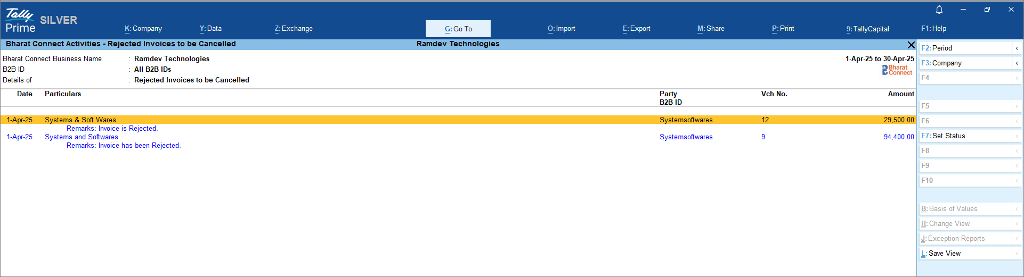Image resolution: width=1024 pixels, height=277 pixels.
Task: Click the Tally Prime logo
Action: 20,21
